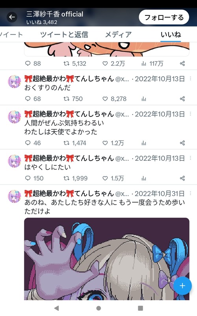Expand options for the October 31 tweet
Screen dimensions: 197x316
(x=190, y=193)
